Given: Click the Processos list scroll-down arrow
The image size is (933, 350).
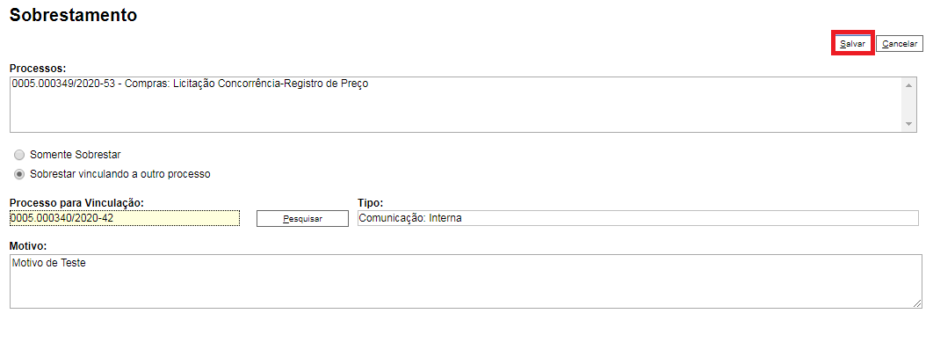Looking at the screenshot, I should 908,124.
